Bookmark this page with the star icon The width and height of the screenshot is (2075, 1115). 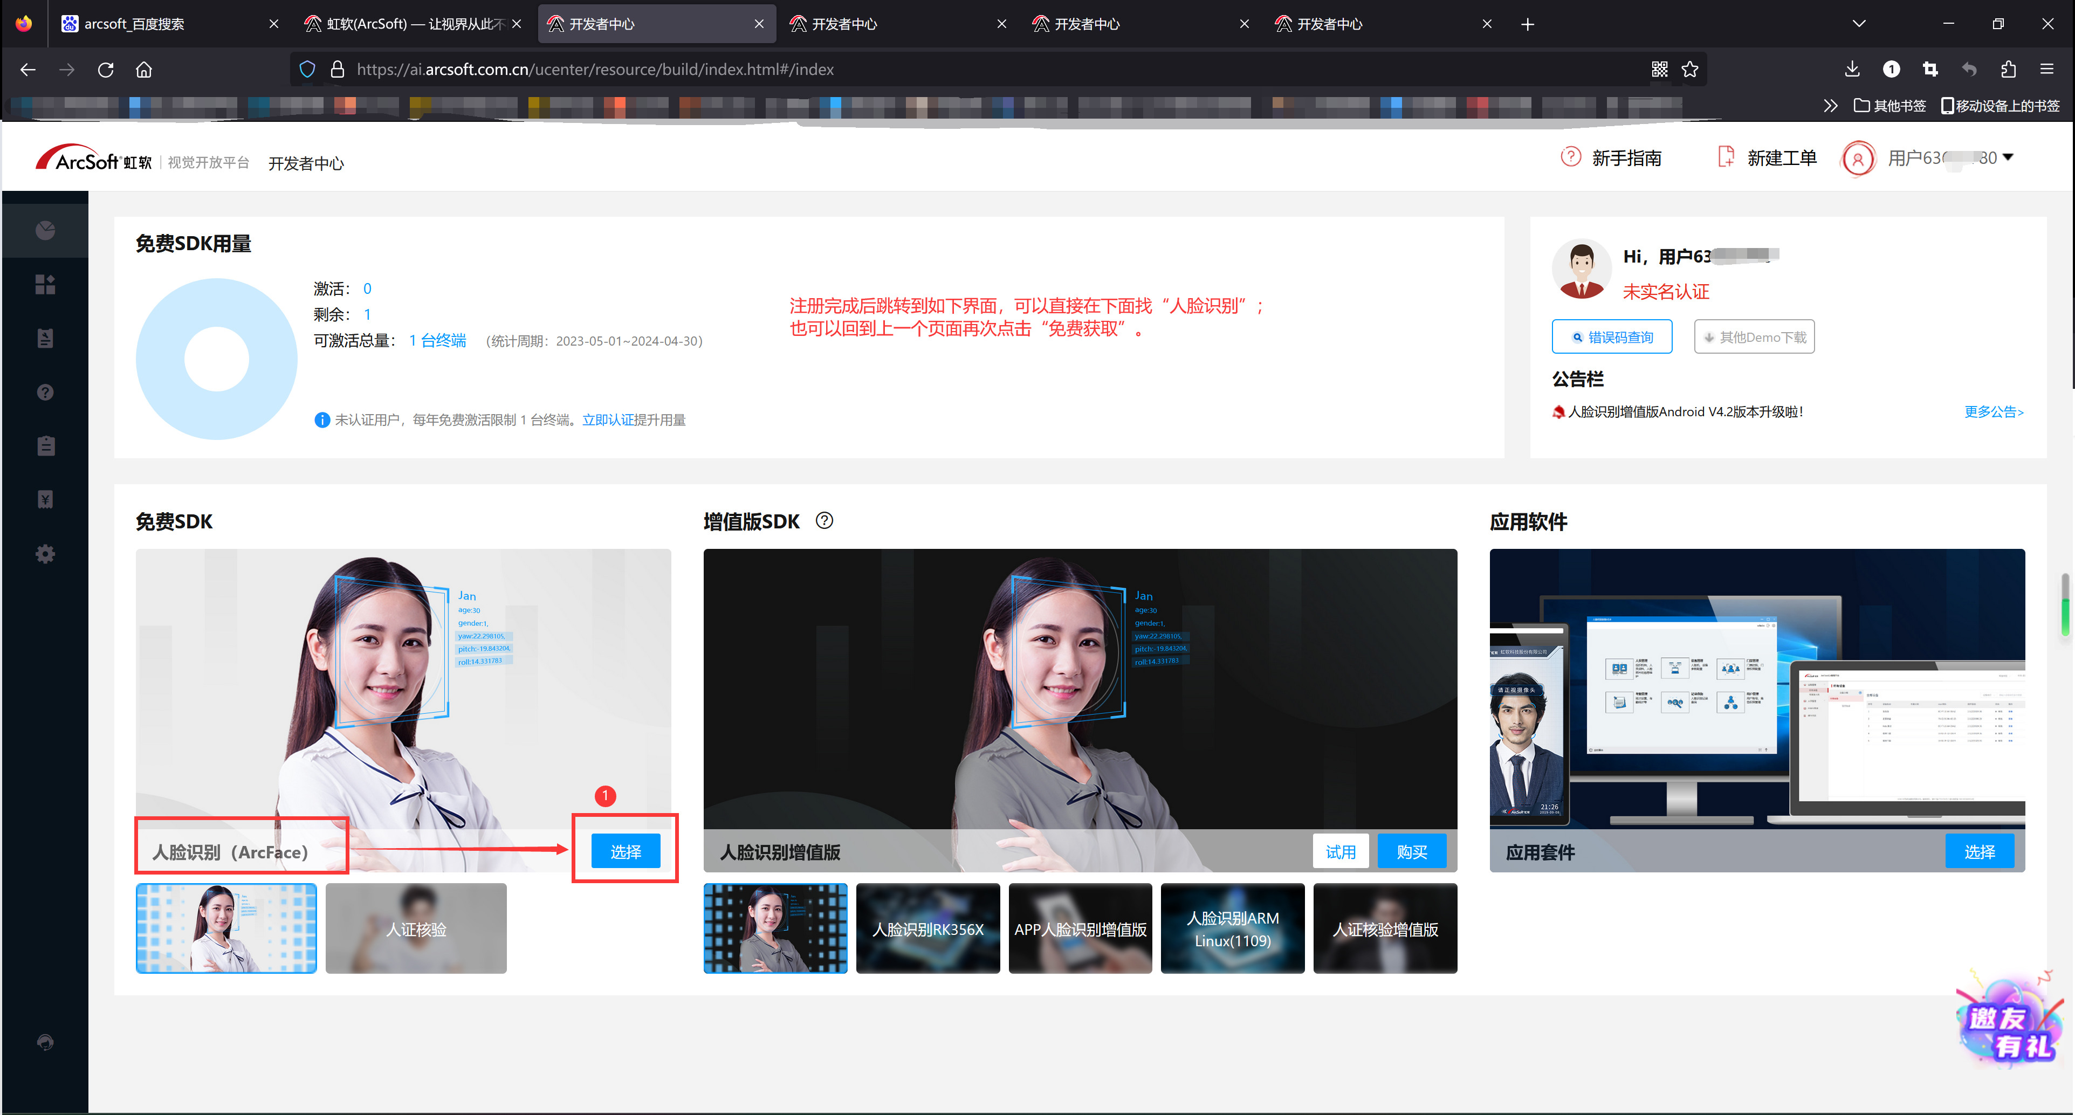[x=1690, y=70]
